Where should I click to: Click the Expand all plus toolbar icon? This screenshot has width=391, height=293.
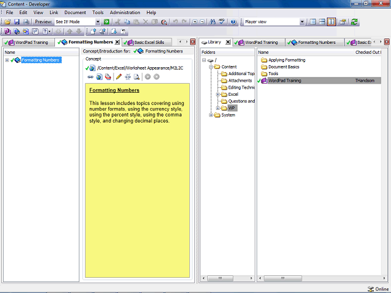[195, 22]
